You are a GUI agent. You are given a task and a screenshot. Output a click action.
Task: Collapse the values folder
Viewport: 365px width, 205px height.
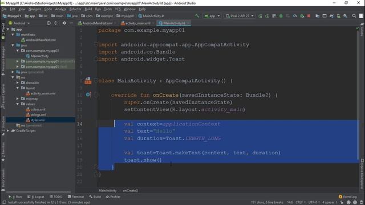[x=18, y=104]
